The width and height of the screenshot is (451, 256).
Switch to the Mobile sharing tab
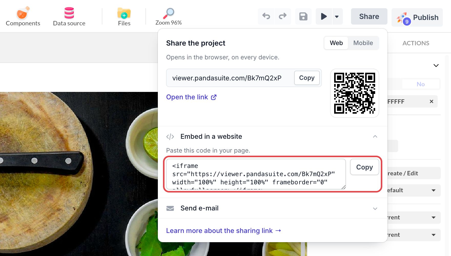(363, 43)
